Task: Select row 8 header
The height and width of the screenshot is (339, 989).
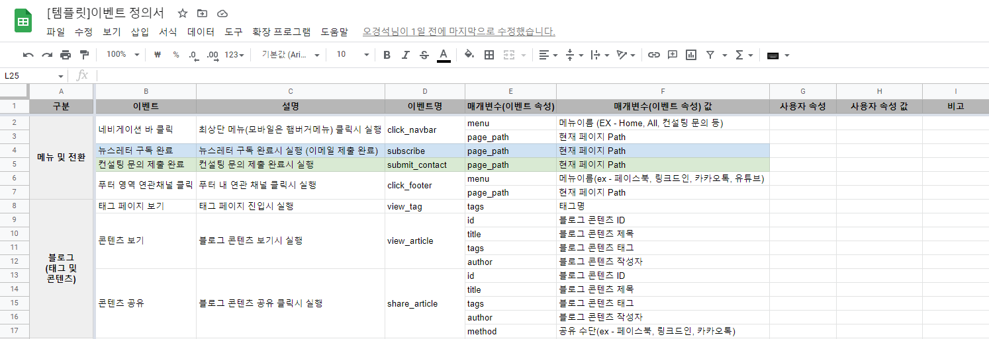Action: (15, 206)
